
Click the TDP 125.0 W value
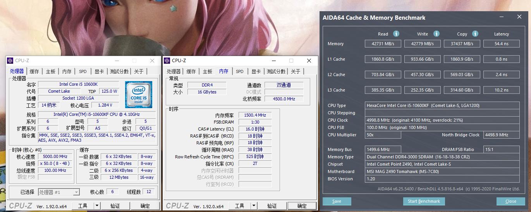pos(109,91)
